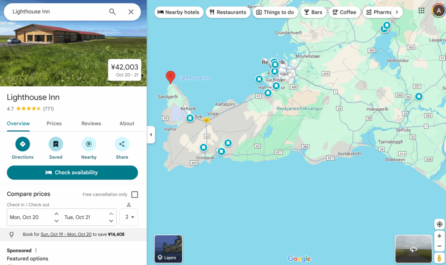Show more category chips arrow
The width and height of the screenshot is (446, 265).
click(397, 12)
